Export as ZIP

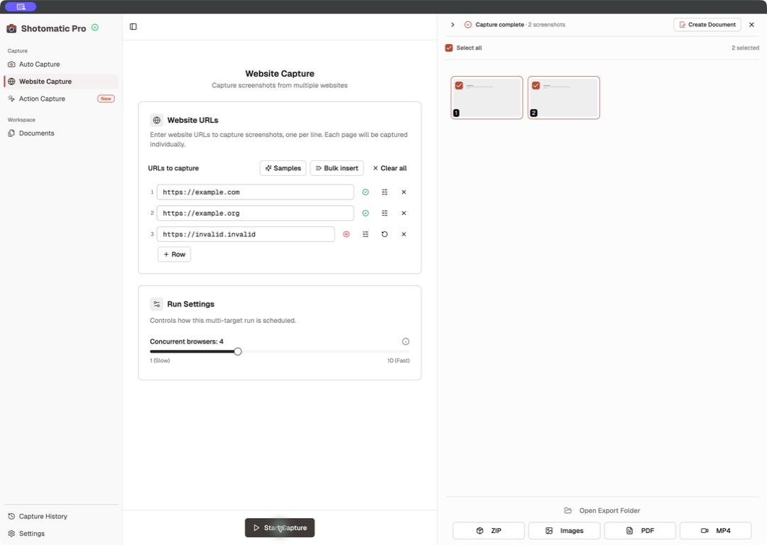click(x=488, y=530)
